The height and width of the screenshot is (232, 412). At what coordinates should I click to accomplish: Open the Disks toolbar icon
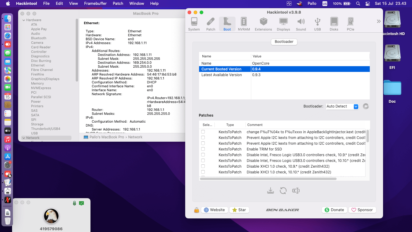(334, 24)
